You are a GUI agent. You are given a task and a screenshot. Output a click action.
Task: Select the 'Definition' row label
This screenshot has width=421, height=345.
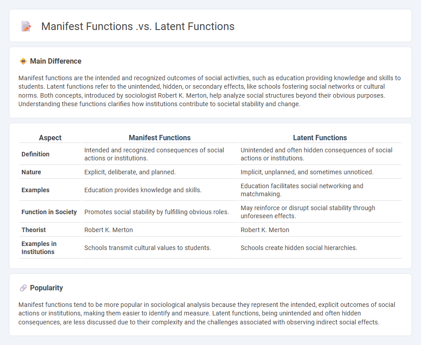[35, 154]
